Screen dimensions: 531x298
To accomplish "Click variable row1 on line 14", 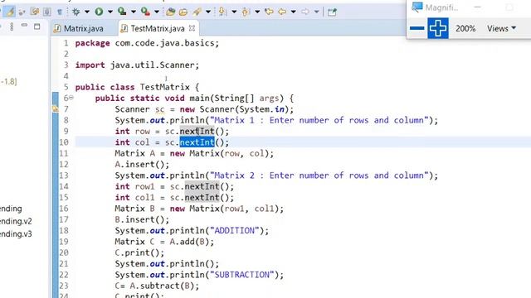I will click(x=144, y=186).
